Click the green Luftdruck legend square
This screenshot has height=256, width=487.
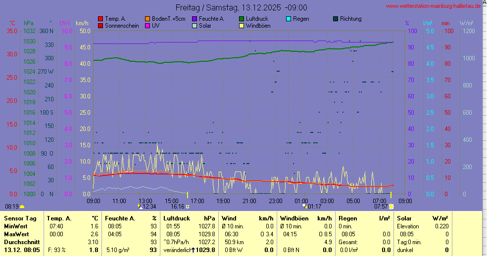pos(242,19)
